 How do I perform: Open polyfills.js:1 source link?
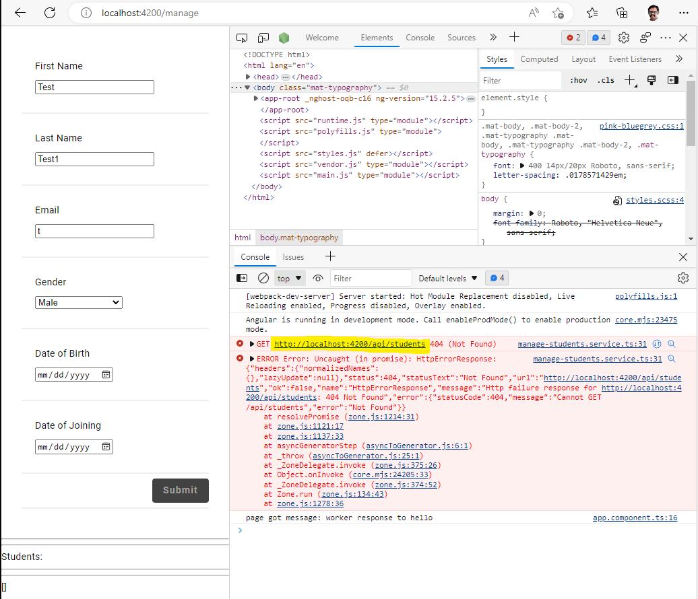pos(646,296)
